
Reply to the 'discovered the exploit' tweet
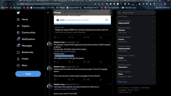[55, 79]
